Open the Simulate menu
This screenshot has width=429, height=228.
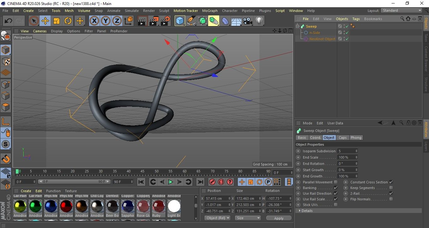click(x=132, y=11)
